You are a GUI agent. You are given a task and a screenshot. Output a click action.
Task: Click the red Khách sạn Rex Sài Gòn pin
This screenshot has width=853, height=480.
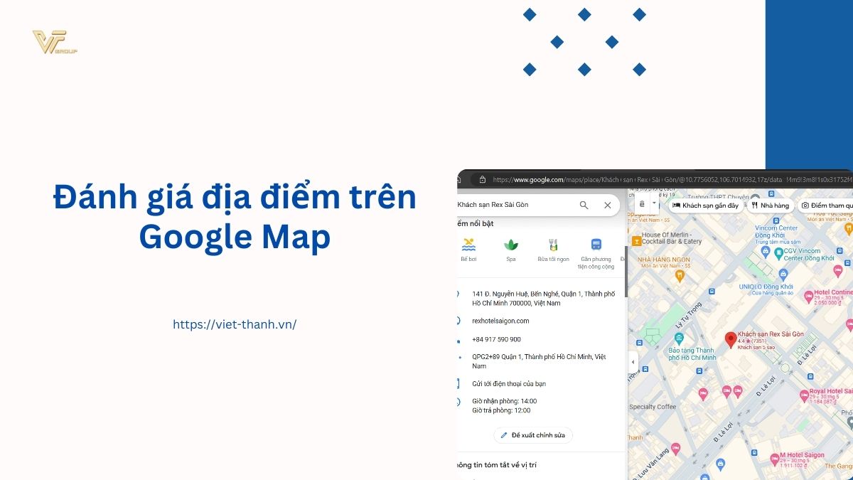(730, 339)
